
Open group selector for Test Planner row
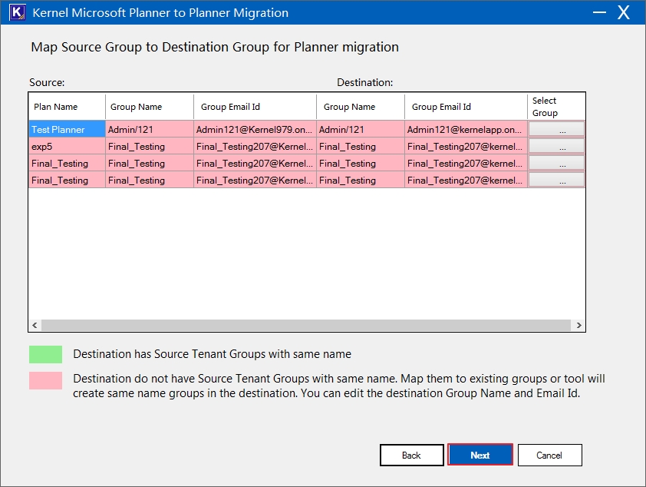point(556,129)
